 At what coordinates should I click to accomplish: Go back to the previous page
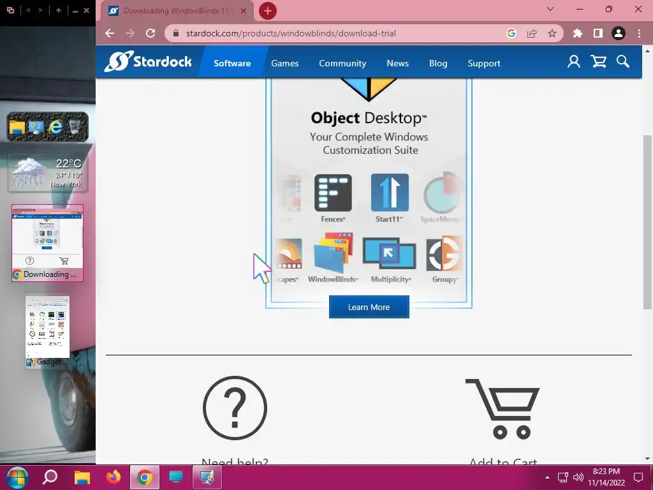tap(110, 33)
